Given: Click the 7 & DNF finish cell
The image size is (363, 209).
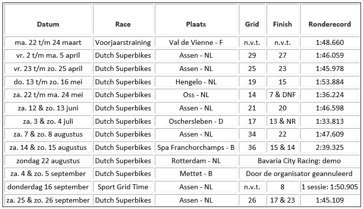Looking at the screenshot, I should click(282, 95).
